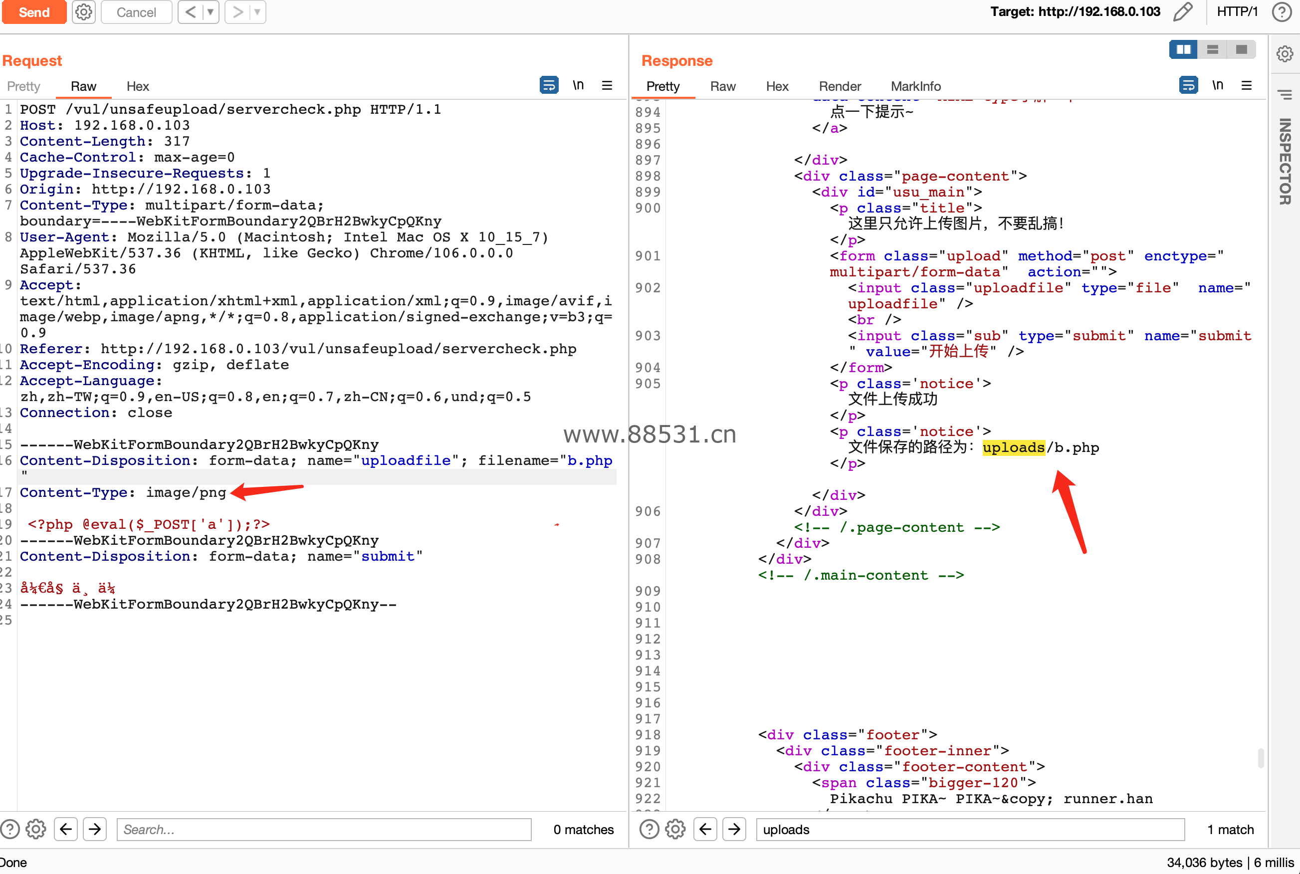Image resolution: width=1300 pixels, height=874 pixels.
Task: Go to previous request with back arrow
Action: pos(191,12)
